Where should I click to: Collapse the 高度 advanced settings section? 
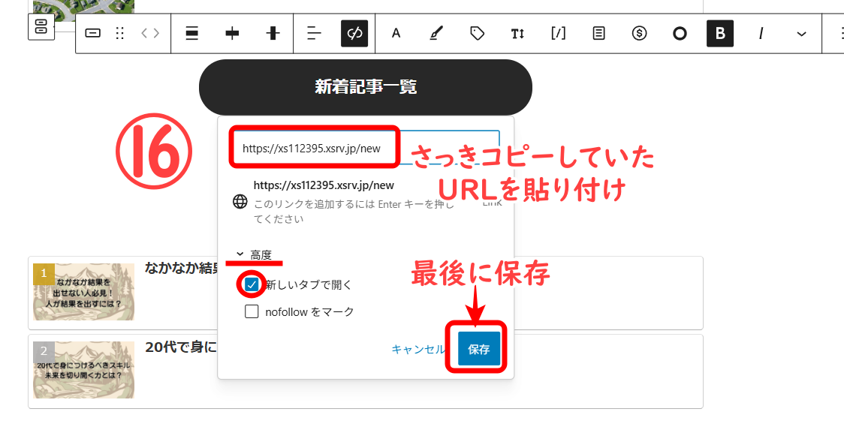point(254,255)
